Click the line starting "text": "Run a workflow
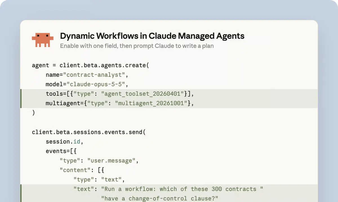 (168, 189)
